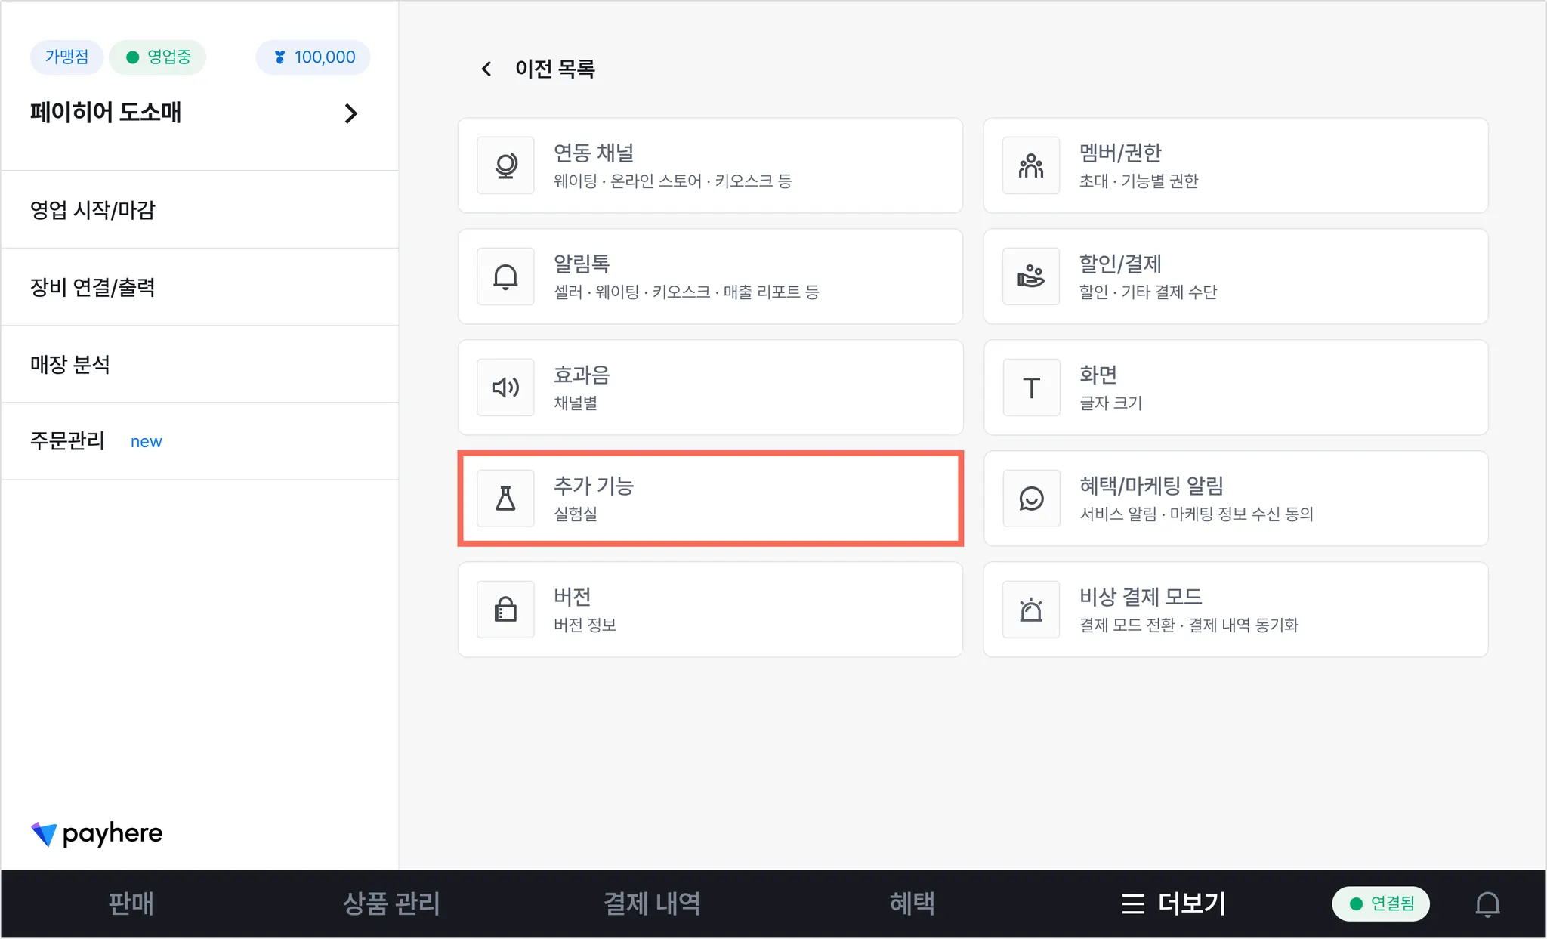Click the members icon for 멤버/권한
Screen dimensions: 1547x939
point(1031,165)
